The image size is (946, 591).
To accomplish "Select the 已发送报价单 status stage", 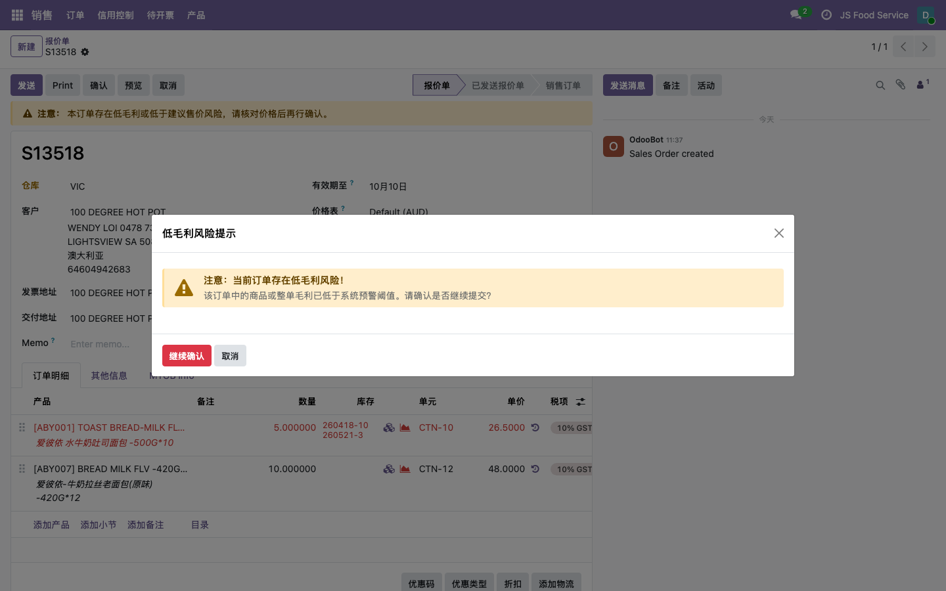I will pos(497,85).
